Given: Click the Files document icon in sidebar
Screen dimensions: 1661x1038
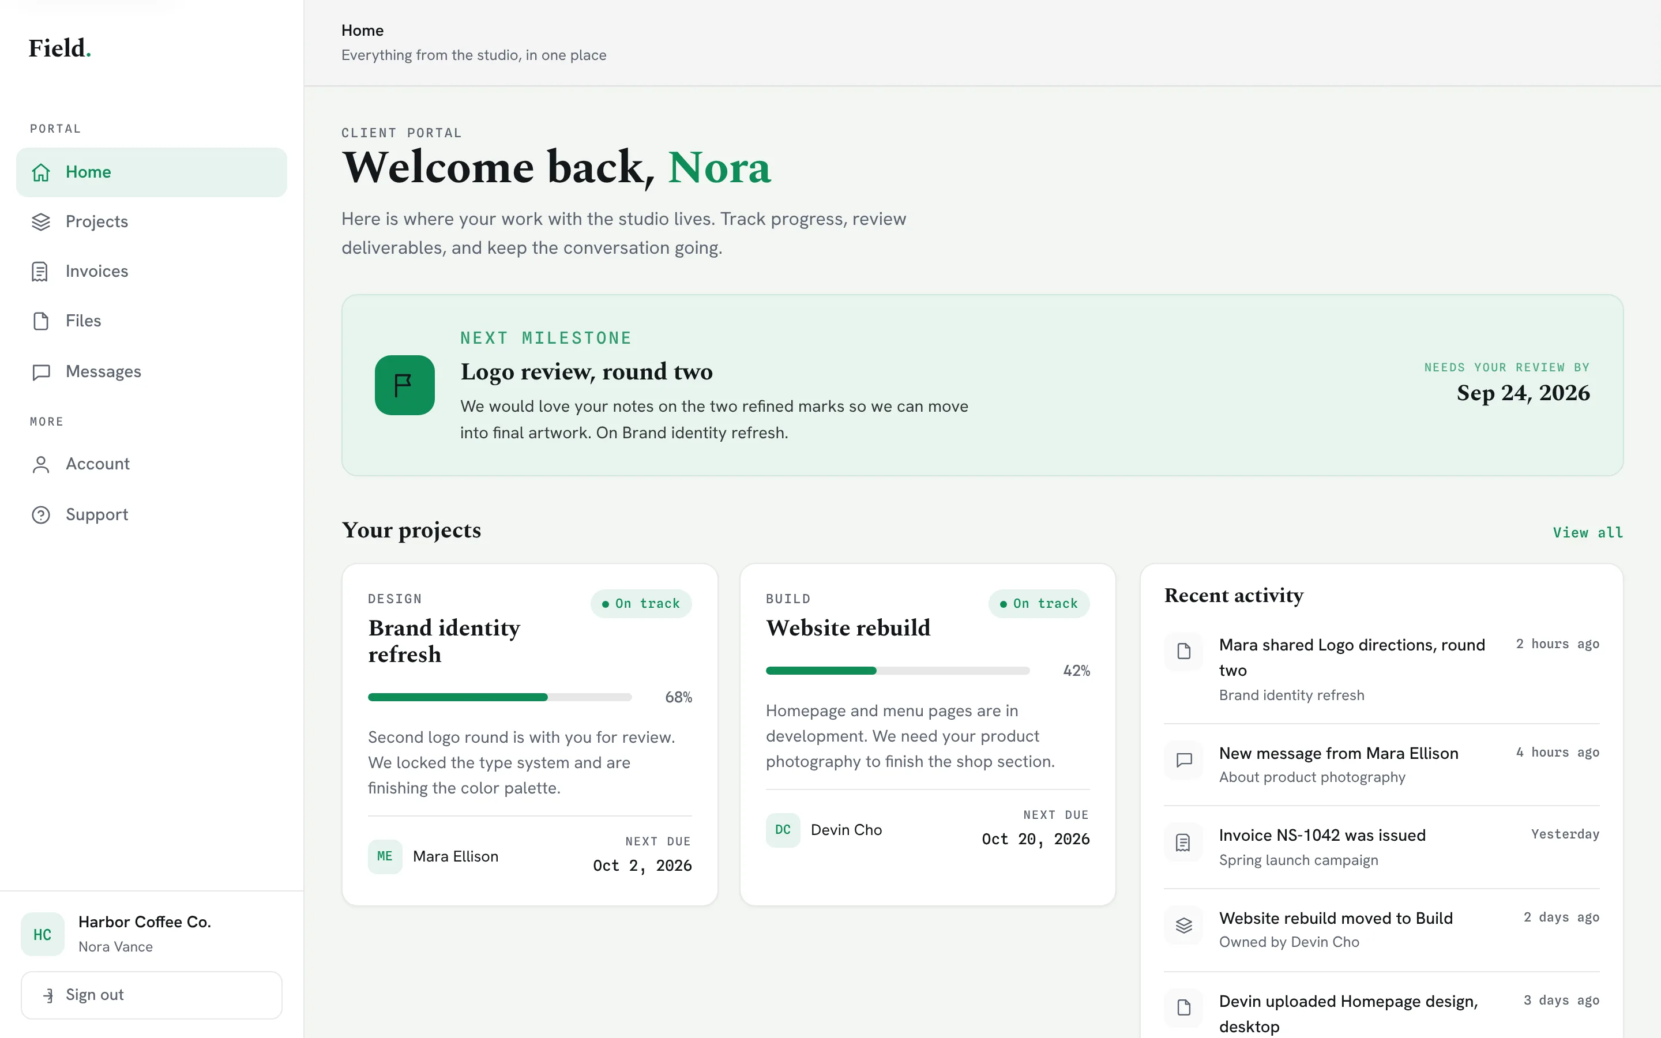Looking at the screenshot, I should (41, 321).
